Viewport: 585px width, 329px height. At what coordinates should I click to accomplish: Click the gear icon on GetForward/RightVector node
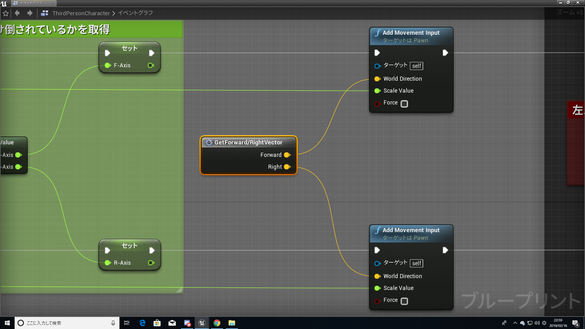[x=209, y=142]
